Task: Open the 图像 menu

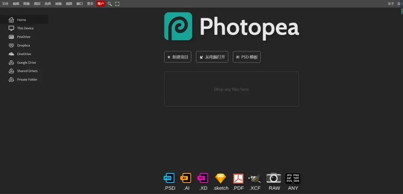Action: [x=26, y=4]
